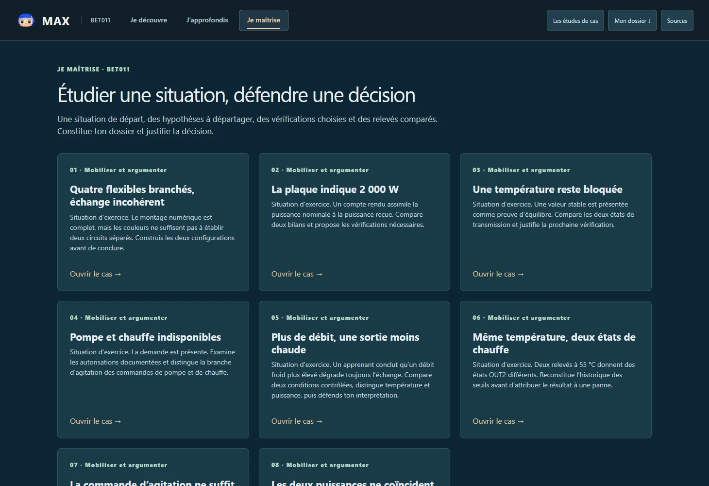This screenshot has height=486, width=709.
Task: Click the BET011 label in header
Action: tap(101, 20)
